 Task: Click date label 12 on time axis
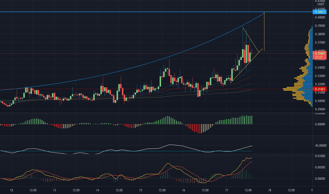[12, 190]
